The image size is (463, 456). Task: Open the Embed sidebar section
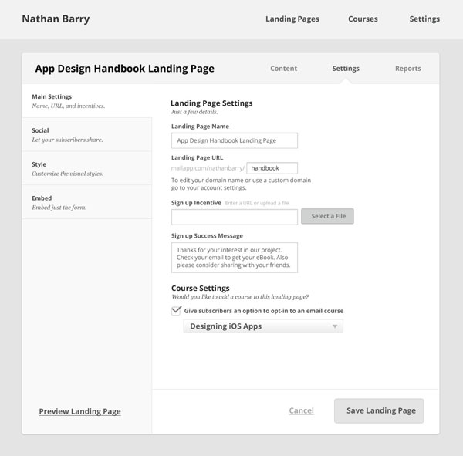click(87, 202)
